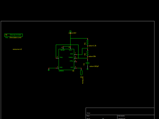This screenshot has height=119, width=159.
Task: Select the value=1.2k attribute label
Action: pyautogui.click(x=92, y=46)
